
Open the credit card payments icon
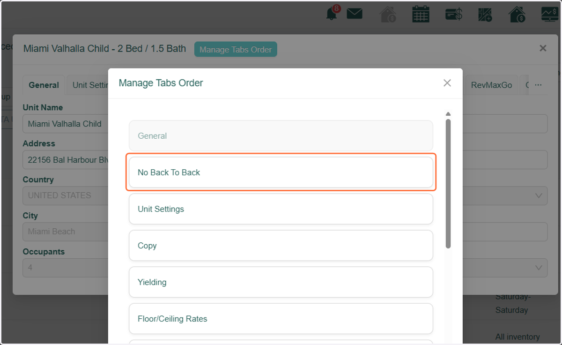click(453, 15)
